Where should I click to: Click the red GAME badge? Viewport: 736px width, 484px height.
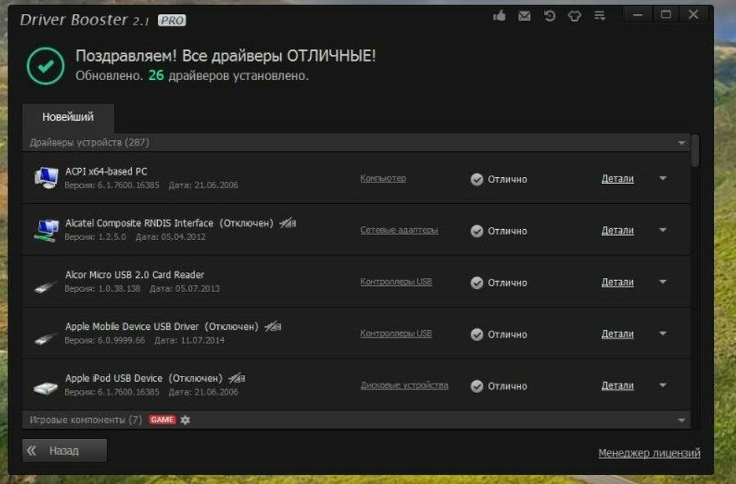click(x=162, y=420)
